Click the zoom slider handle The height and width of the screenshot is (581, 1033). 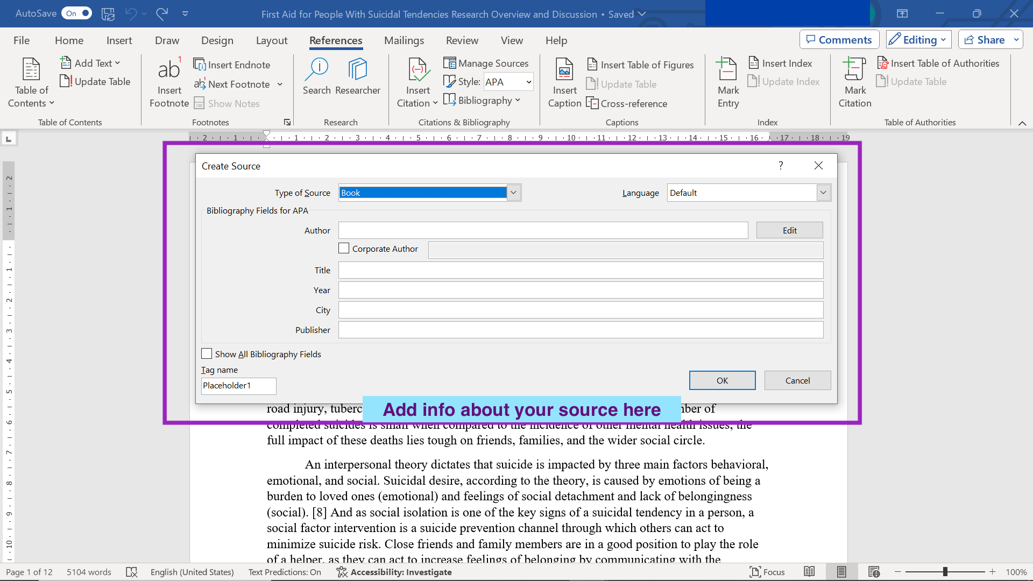coord(945,572)
